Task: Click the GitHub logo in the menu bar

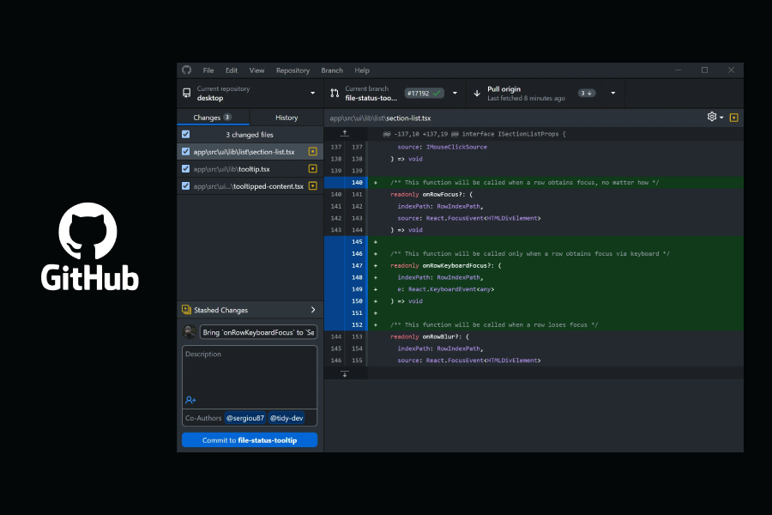Action: pyautogui.click(x=187, y=70)
